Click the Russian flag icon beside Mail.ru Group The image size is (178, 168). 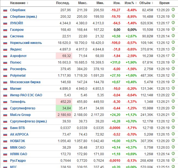pyautogui.click(x=5, y=115)
